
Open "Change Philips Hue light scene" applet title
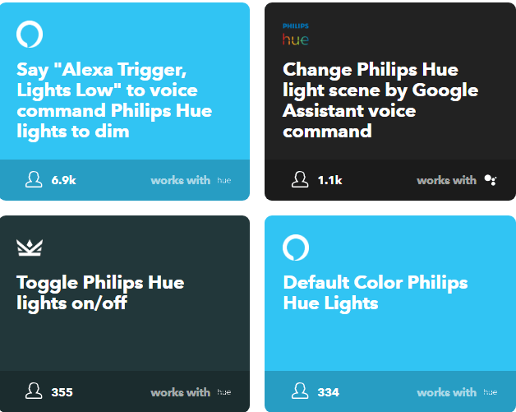380,100
